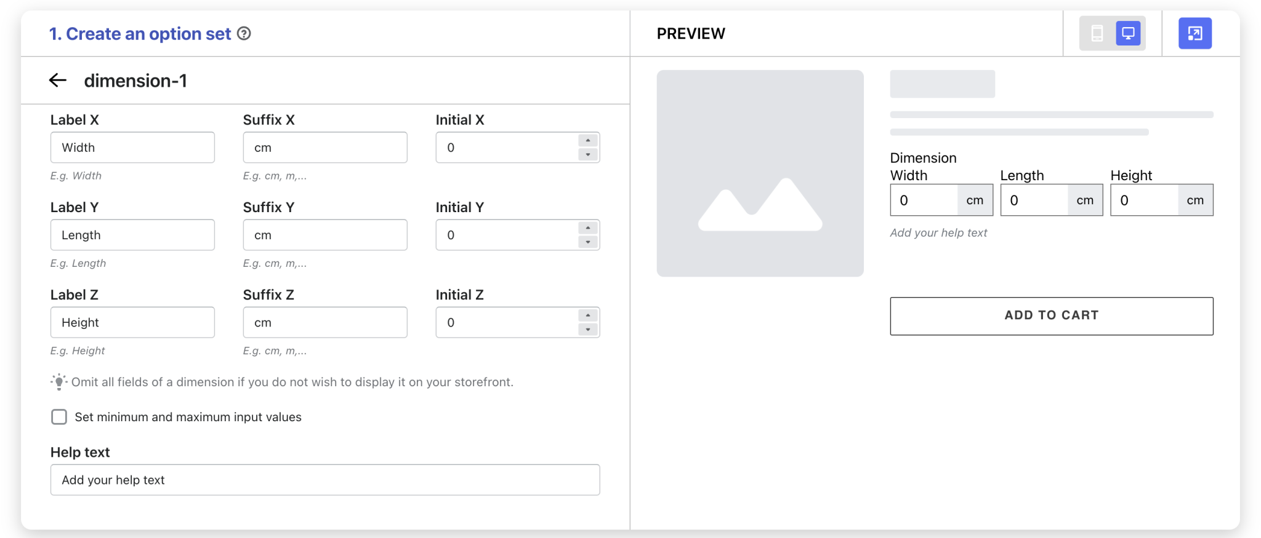Screen dimensions: 1261x538
Task: Switch preview to mobile view
Action: (x=1097, y=33)
